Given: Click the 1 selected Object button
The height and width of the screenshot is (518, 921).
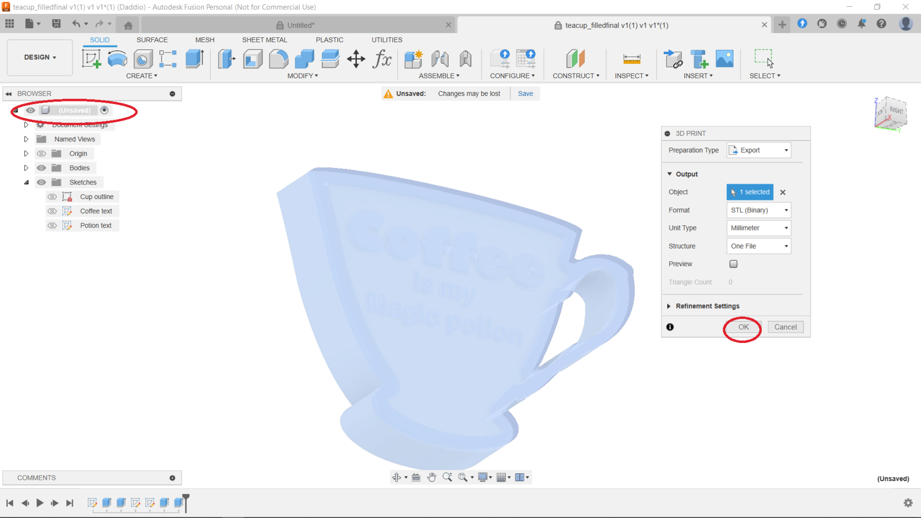Looking at the screenshot, I should coord(750,192).
